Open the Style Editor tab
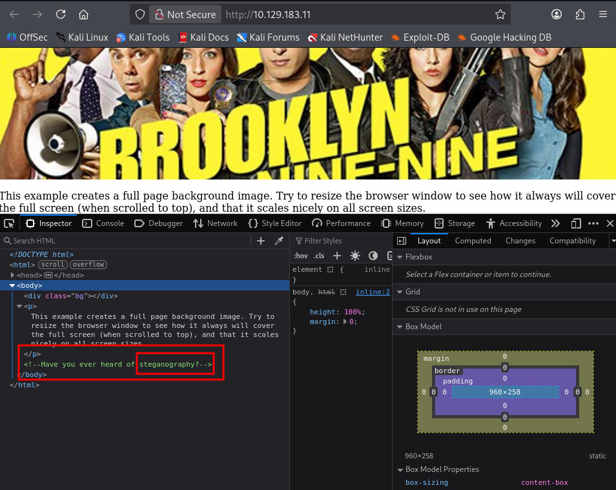 click(x=275, y=223)
